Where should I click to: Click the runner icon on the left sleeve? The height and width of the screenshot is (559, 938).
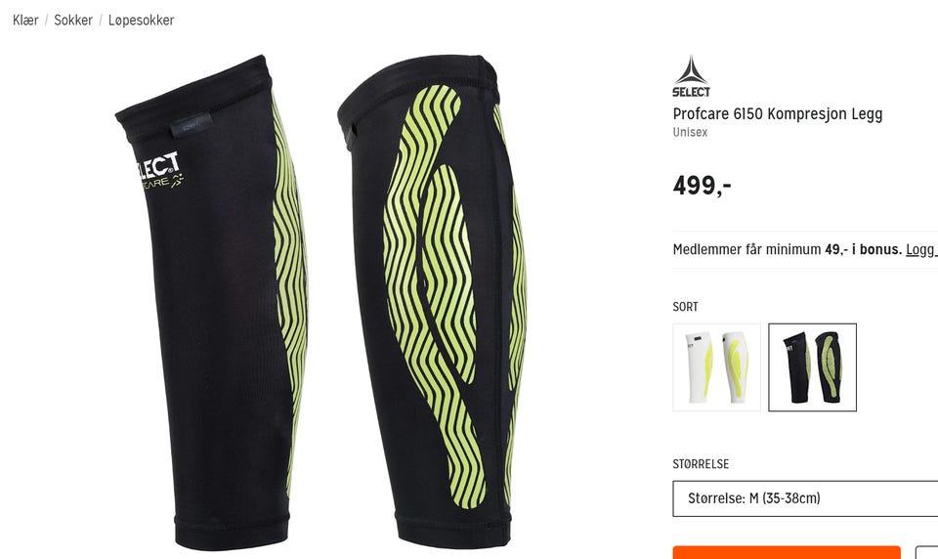click(x=177, y=180)
